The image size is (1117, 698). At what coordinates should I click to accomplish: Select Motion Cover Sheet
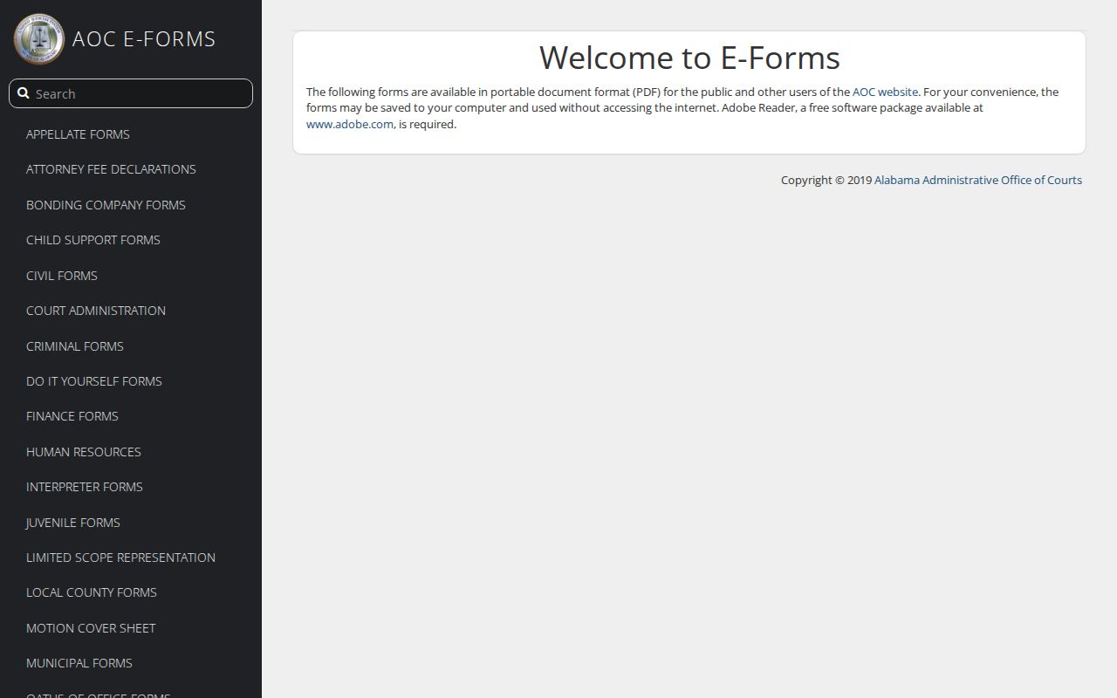tap(91, 628)
